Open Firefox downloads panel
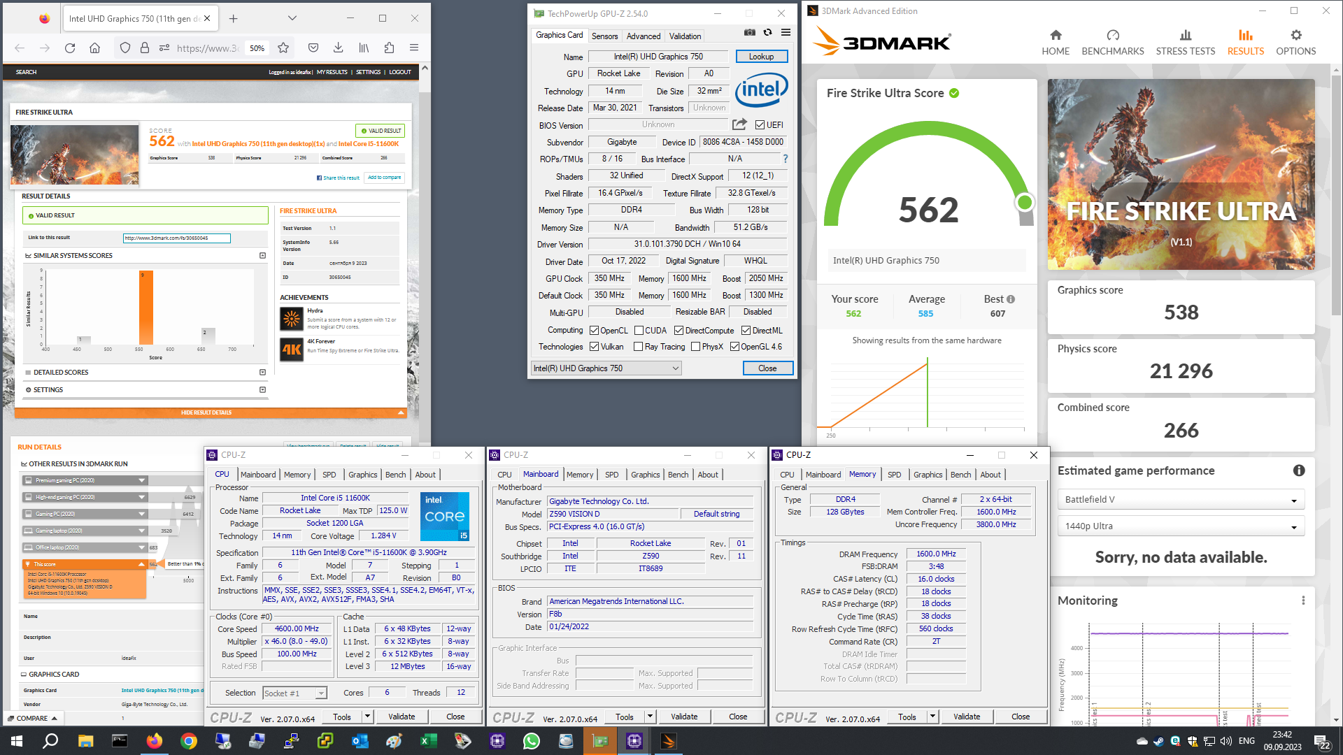This screenshot has width=1343, height=755. [338, 48]
